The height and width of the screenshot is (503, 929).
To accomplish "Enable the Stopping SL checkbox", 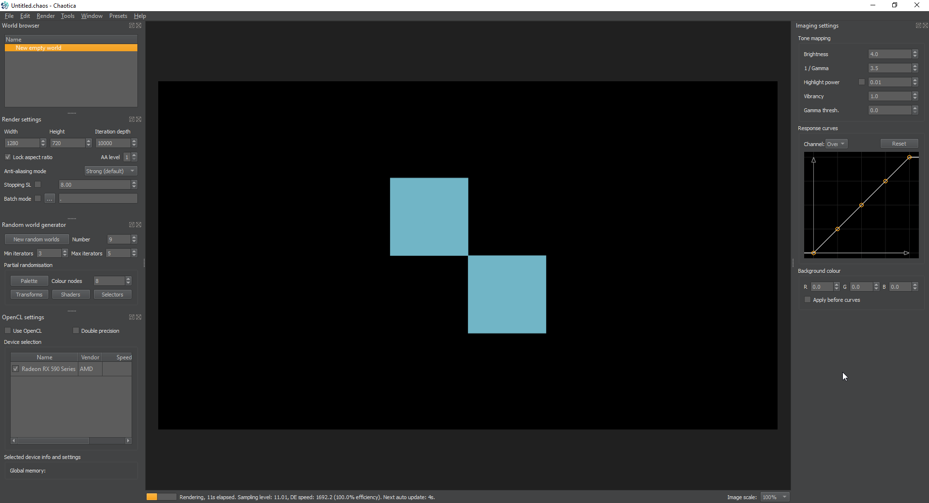I will [x=38, y=185].
